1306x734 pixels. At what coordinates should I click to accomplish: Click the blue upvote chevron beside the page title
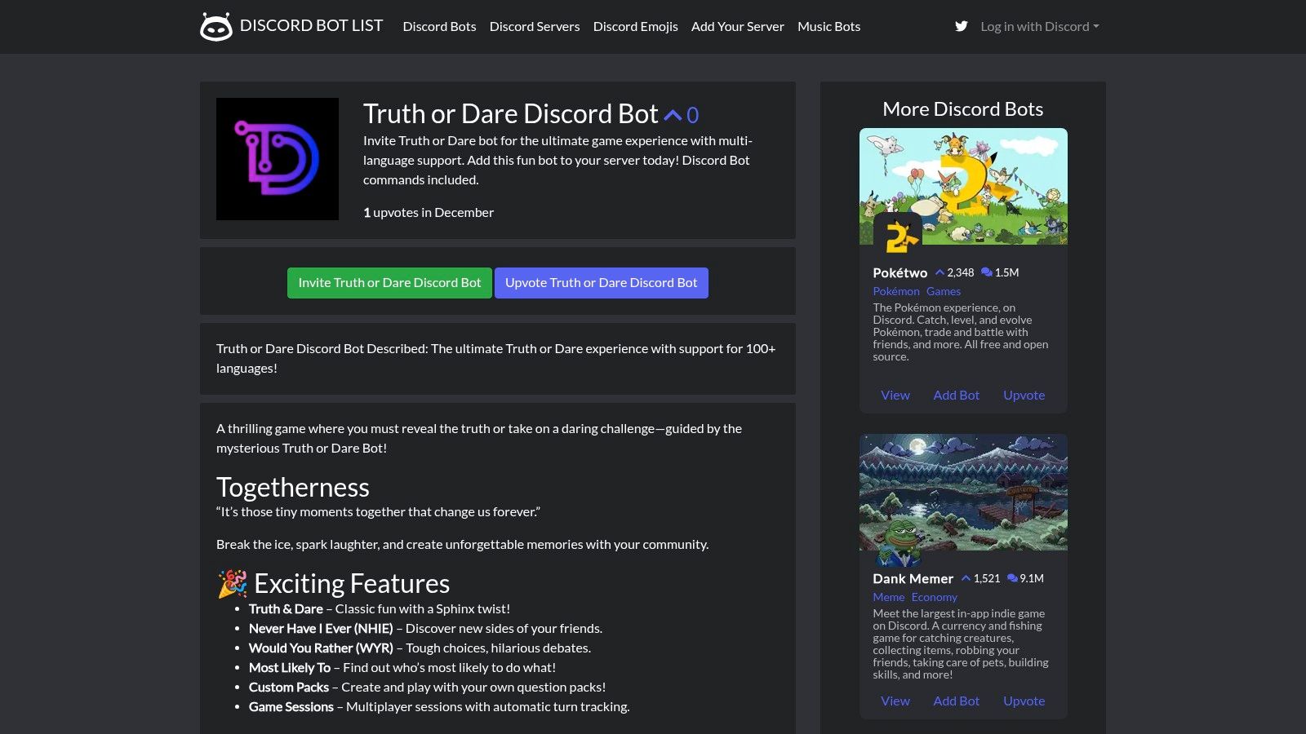click(672, 114)
